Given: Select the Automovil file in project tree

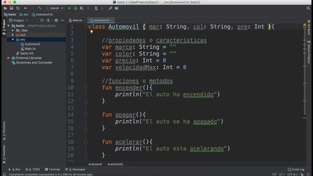Looking at the screenshot, I should pyautogui.click(x=30, y=44).
